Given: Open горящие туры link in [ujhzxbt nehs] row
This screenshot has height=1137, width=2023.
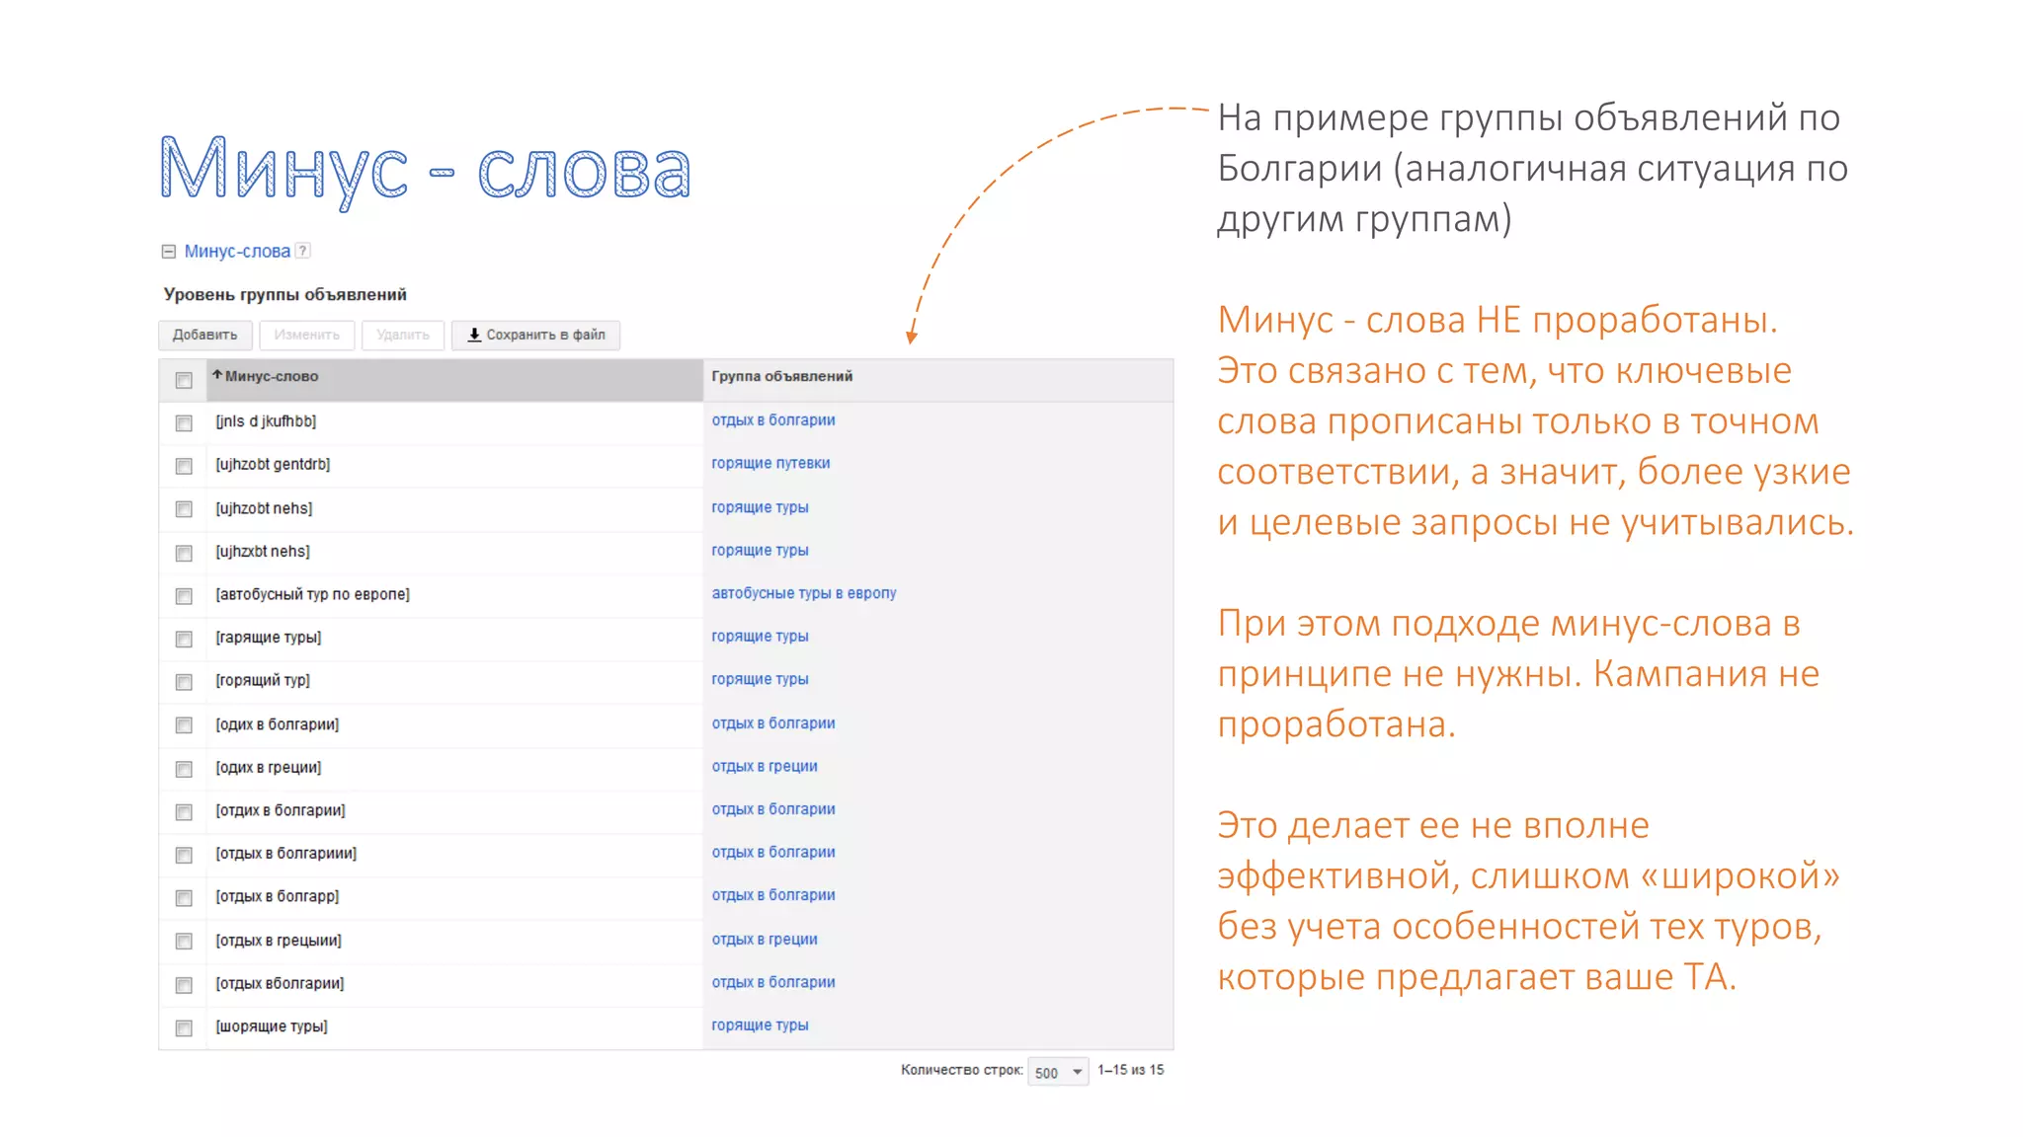Looking at the screenshot, I should point(760,551).
